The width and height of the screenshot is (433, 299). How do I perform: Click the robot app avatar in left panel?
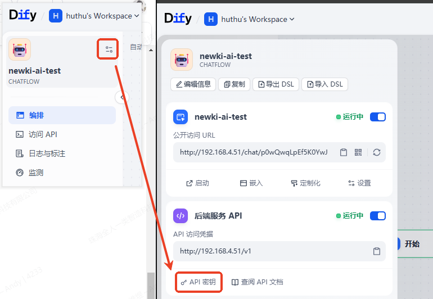20,49
